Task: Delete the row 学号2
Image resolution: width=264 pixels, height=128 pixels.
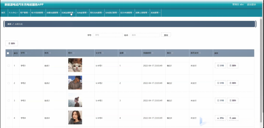Action: (x=233, y=83)
